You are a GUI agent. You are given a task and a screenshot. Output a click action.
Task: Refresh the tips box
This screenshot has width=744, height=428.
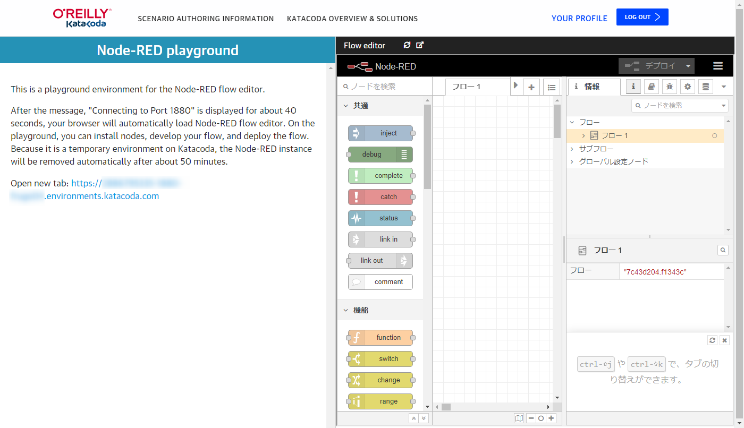click(x=713, y=340)
